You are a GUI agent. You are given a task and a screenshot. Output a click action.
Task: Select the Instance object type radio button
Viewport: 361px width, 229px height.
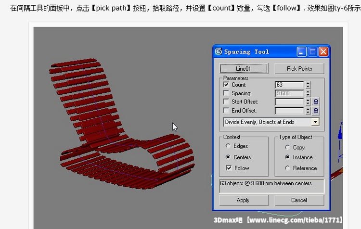click(287, 157)
